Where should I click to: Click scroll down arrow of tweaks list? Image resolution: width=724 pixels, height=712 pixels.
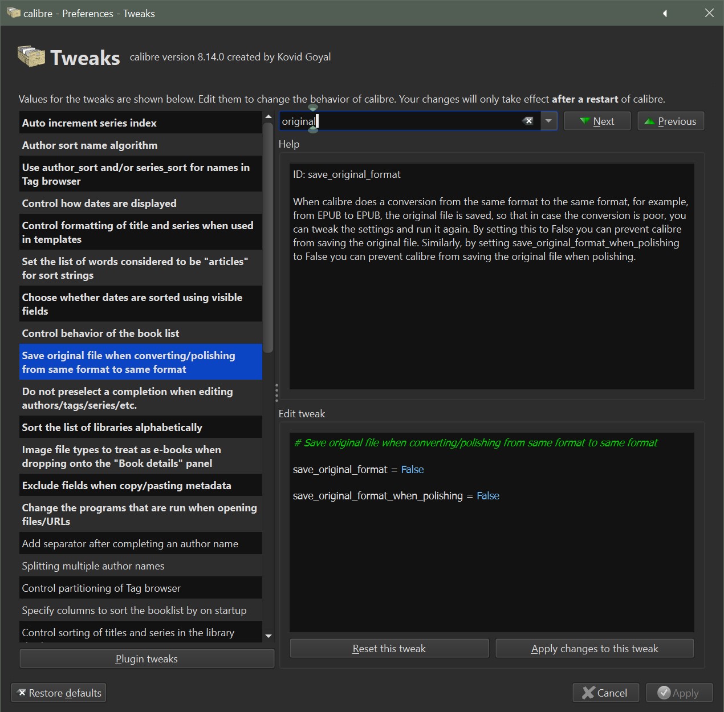pos(269,636)
